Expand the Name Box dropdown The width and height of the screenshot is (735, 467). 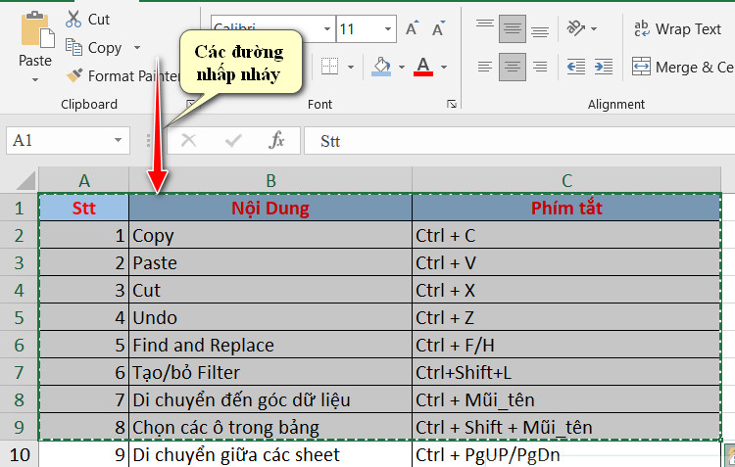[119, 140]
